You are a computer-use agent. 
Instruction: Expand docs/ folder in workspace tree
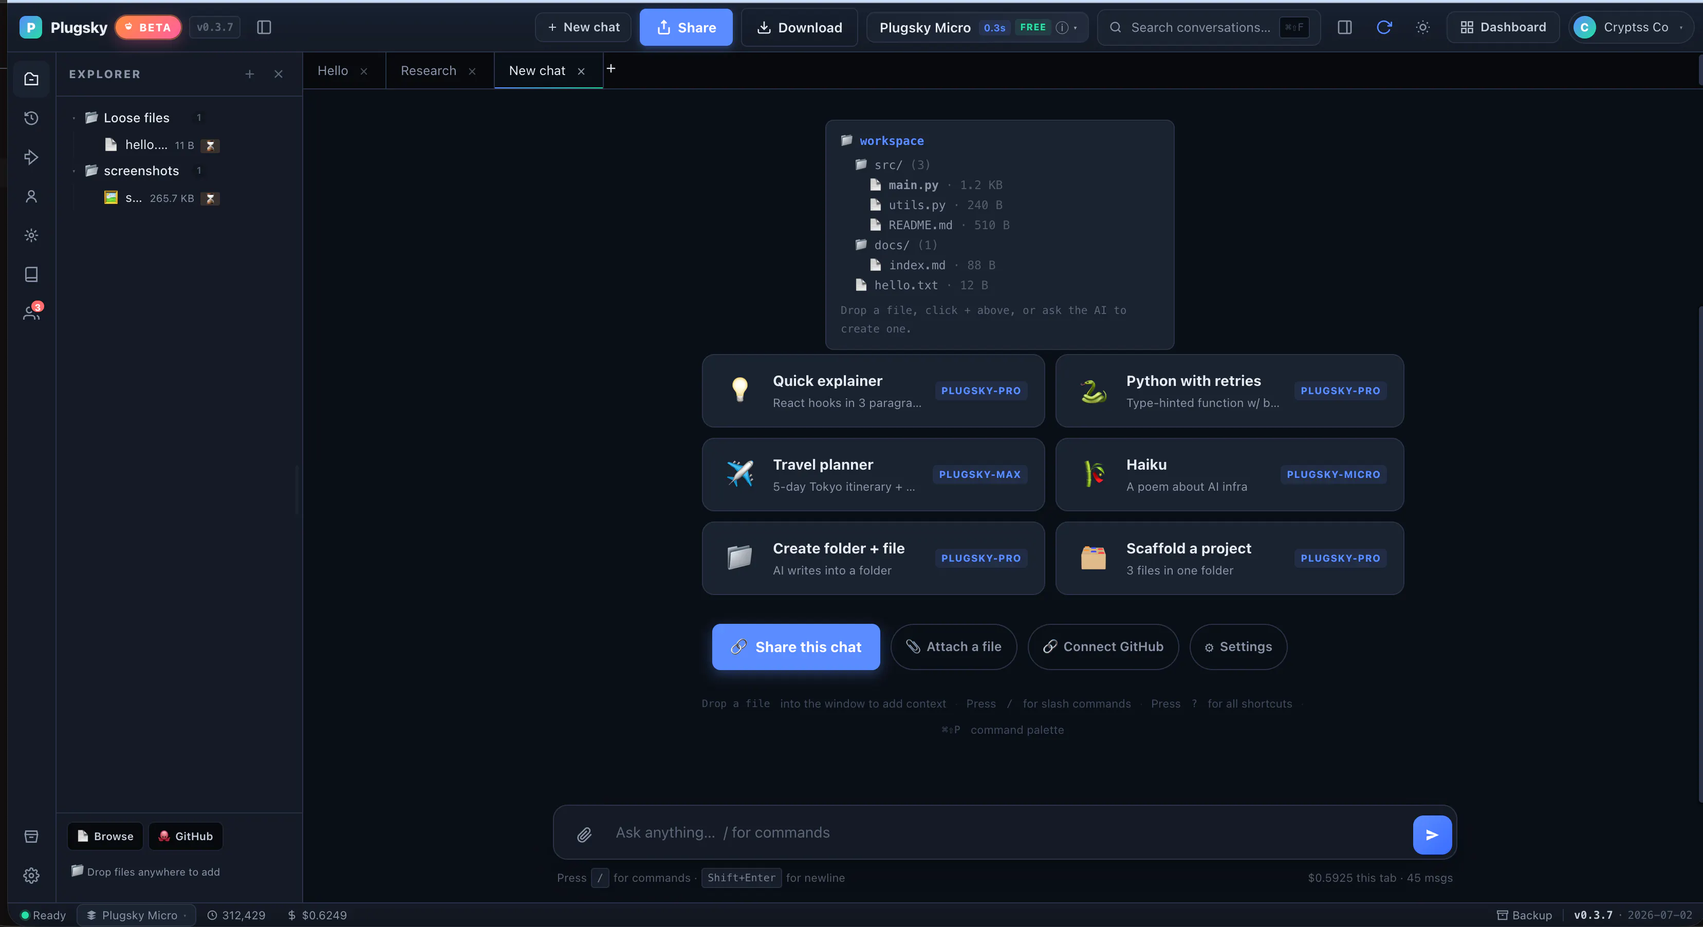tap(896, 245)
